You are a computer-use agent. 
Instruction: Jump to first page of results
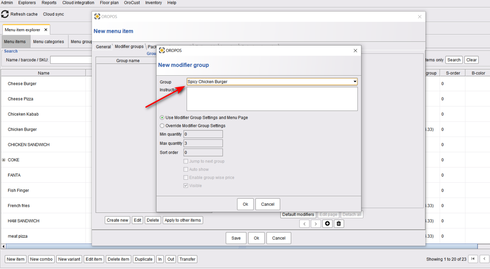(473, 259)
